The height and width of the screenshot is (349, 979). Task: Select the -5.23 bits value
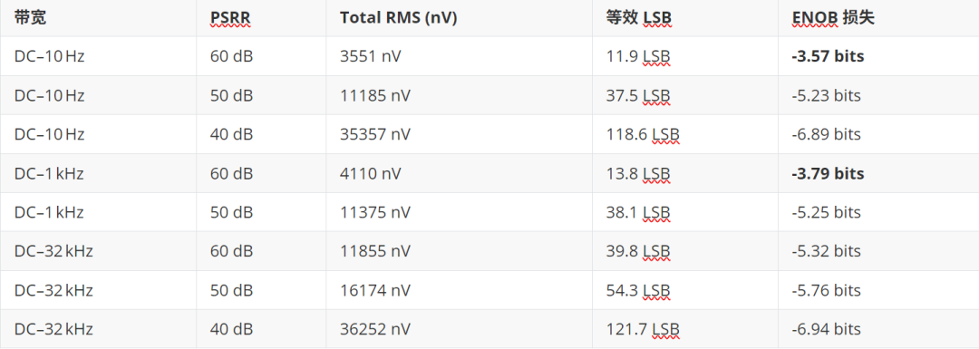tap(826, 95)
